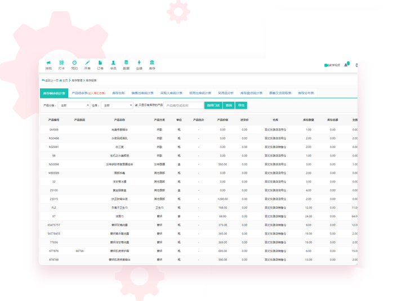Toggle the only-show-in-stock products checkbox
Image resolution: width=393 pixels, height=301 pixels.
[x=136, y=105]
